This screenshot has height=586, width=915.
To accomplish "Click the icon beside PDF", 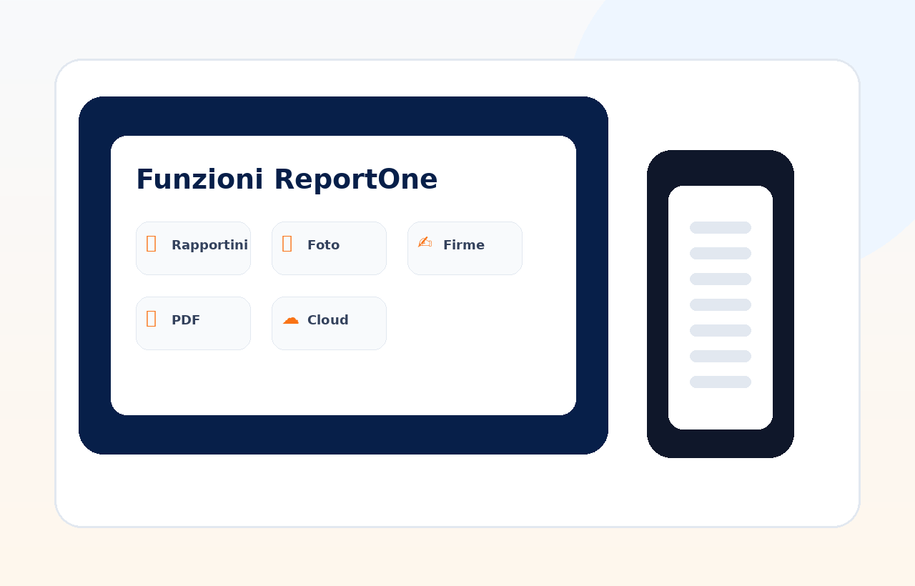I will click(x=151, y=319).
